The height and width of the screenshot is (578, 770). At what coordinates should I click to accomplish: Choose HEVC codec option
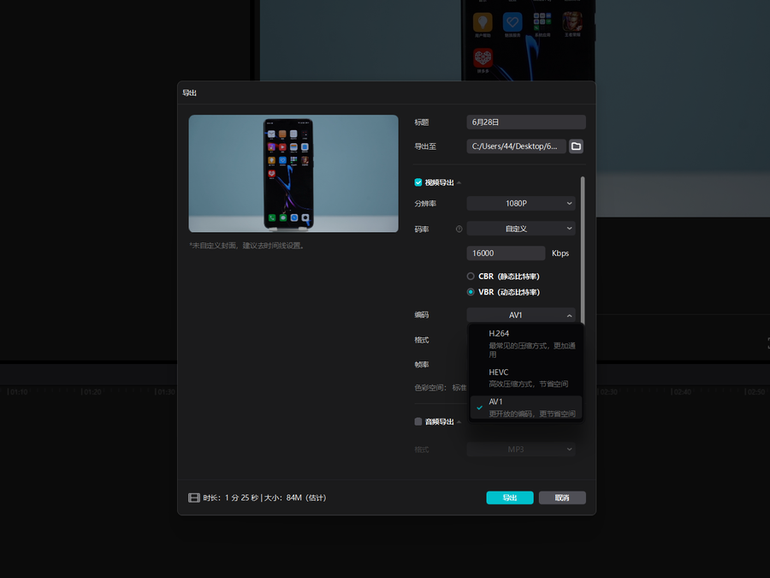(x=526, y=378)
